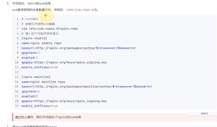This screenshot has height=127, width=217.
Task: Click the comment '# 填入如下内容并保存退出'
Action: pyautogui.click(x=40, y=34)
